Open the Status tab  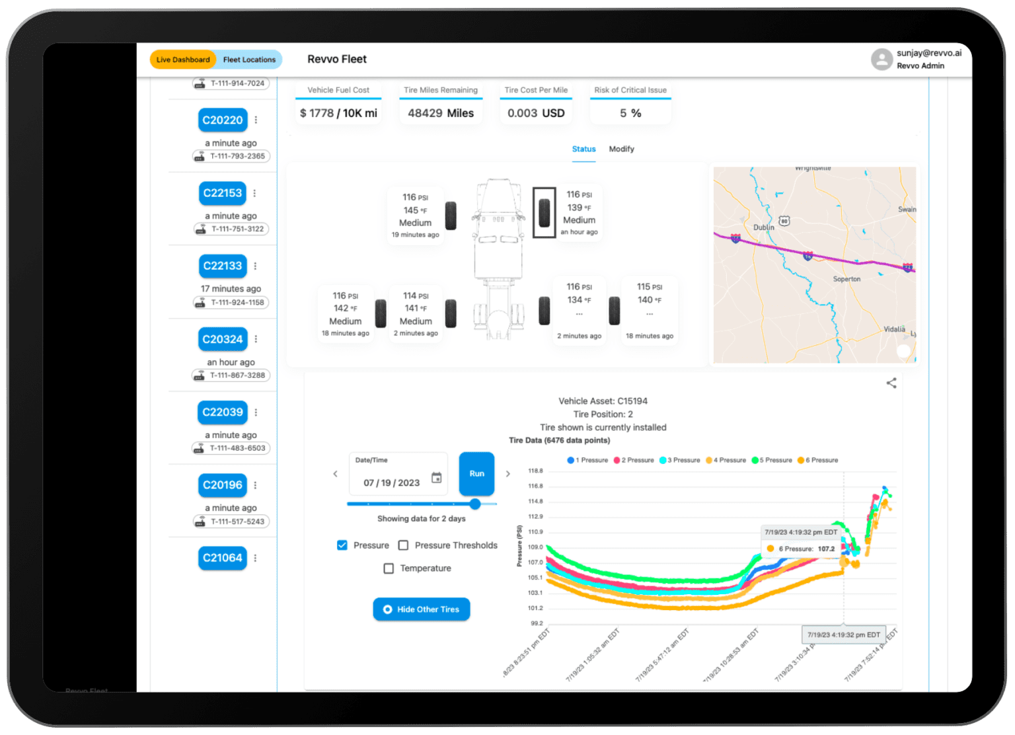tap(583, 149)
